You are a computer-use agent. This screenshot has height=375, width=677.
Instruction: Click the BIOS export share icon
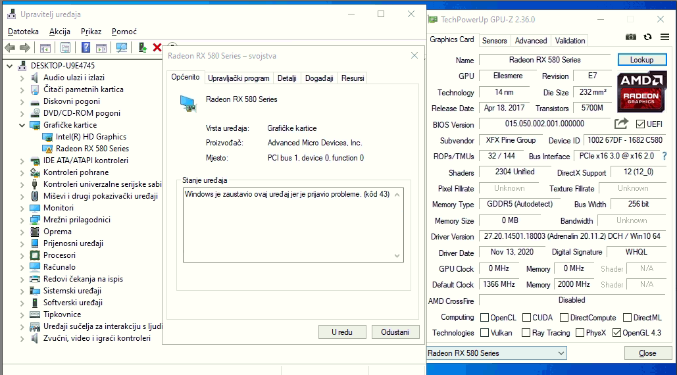621,124
